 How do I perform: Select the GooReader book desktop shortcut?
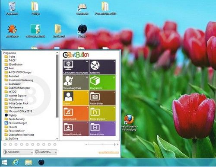[82, 9]
